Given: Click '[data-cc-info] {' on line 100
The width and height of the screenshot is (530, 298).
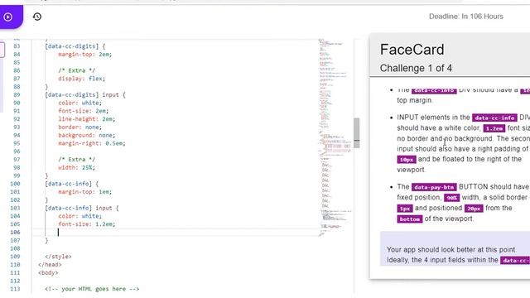Looking at the screenshot, I should (x=72, y=184).
